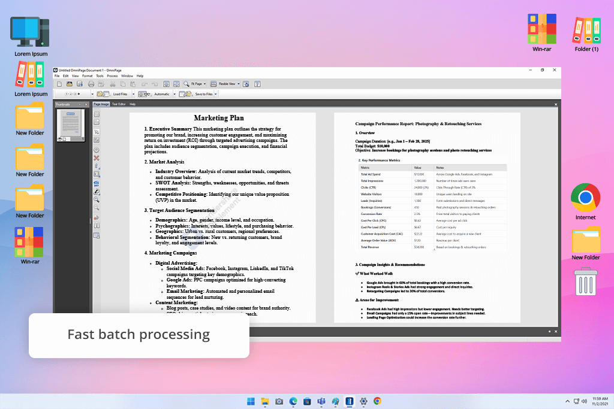The image size is (614, 409).
Task: Click the Automatic recognition button label
Action: click(162, 94)
